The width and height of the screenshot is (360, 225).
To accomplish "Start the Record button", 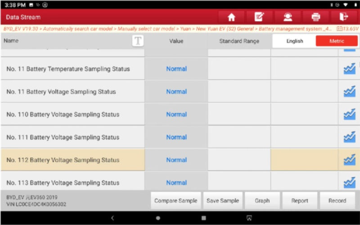I will pyautogui.click(x=337, y=201).
